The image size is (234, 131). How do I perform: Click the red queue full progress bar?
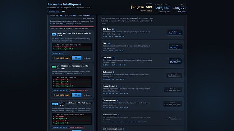(x=72, y=27)
